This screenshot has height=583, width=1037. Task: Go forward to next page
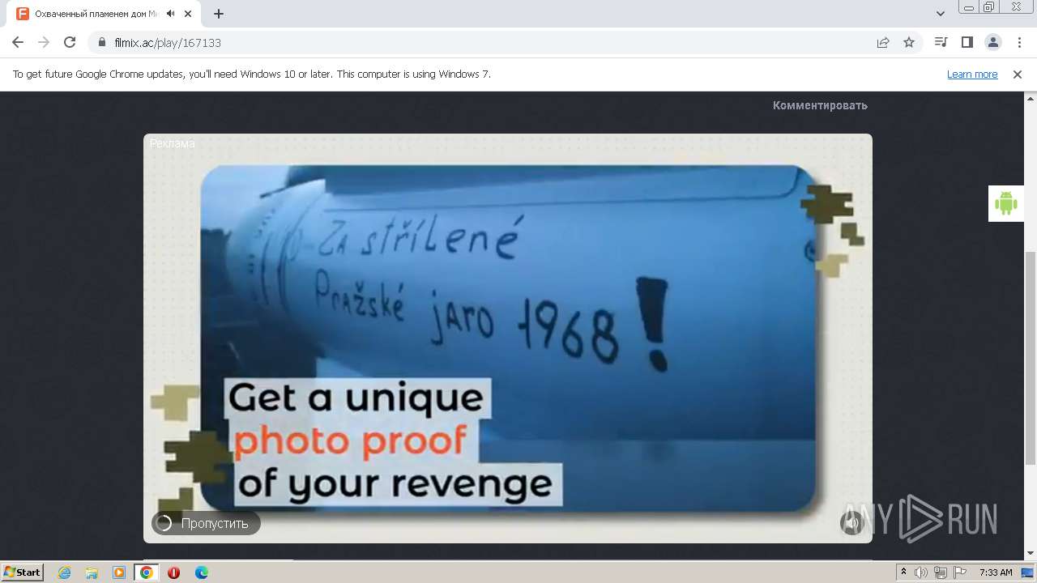point(44,42)
